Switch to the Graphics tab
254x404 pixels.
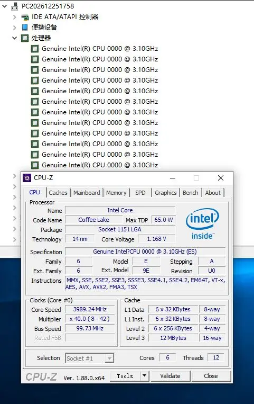166,193
